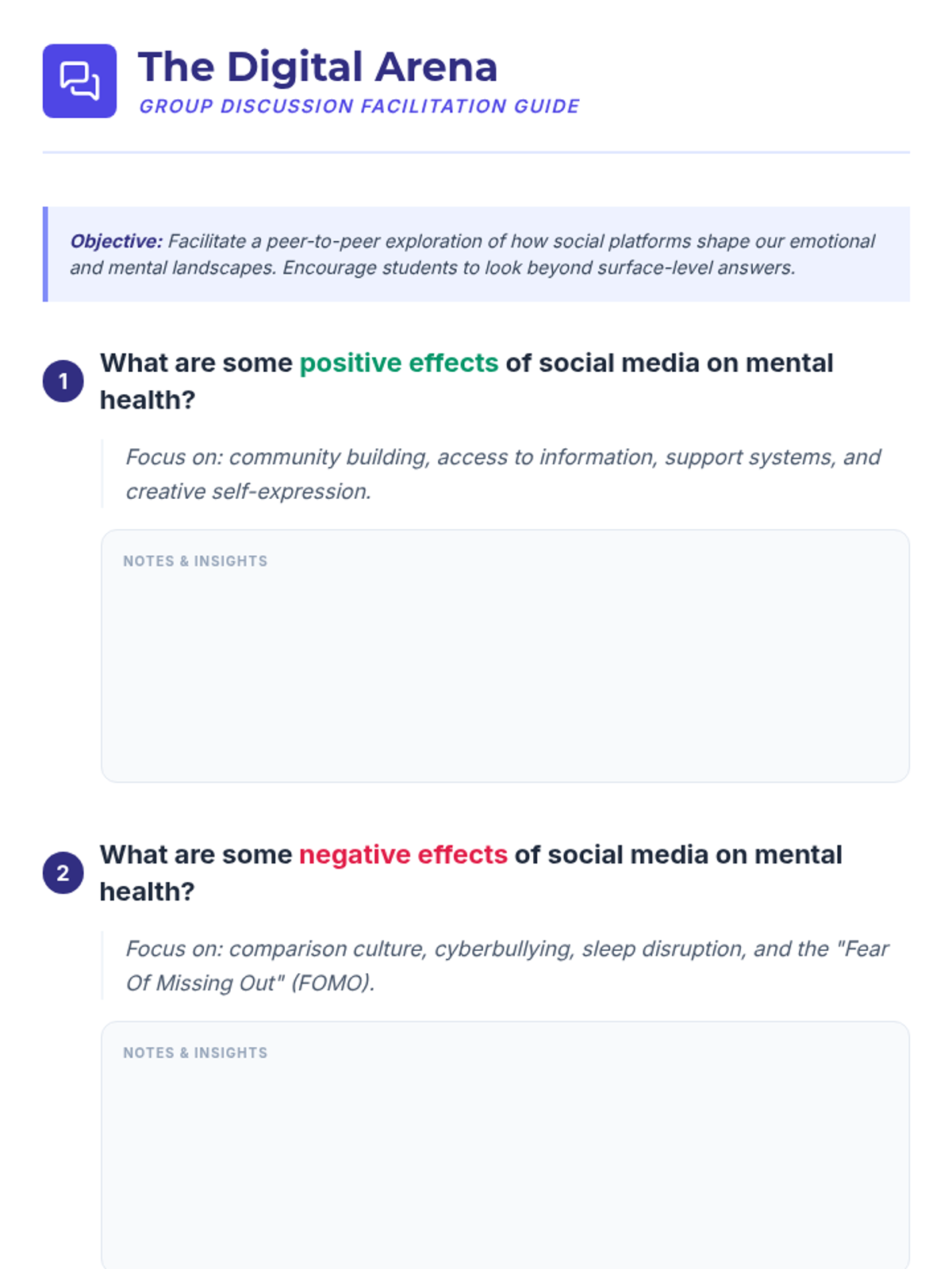
Task: Click the first question heading about positive effects
Action: coord(466,381)
